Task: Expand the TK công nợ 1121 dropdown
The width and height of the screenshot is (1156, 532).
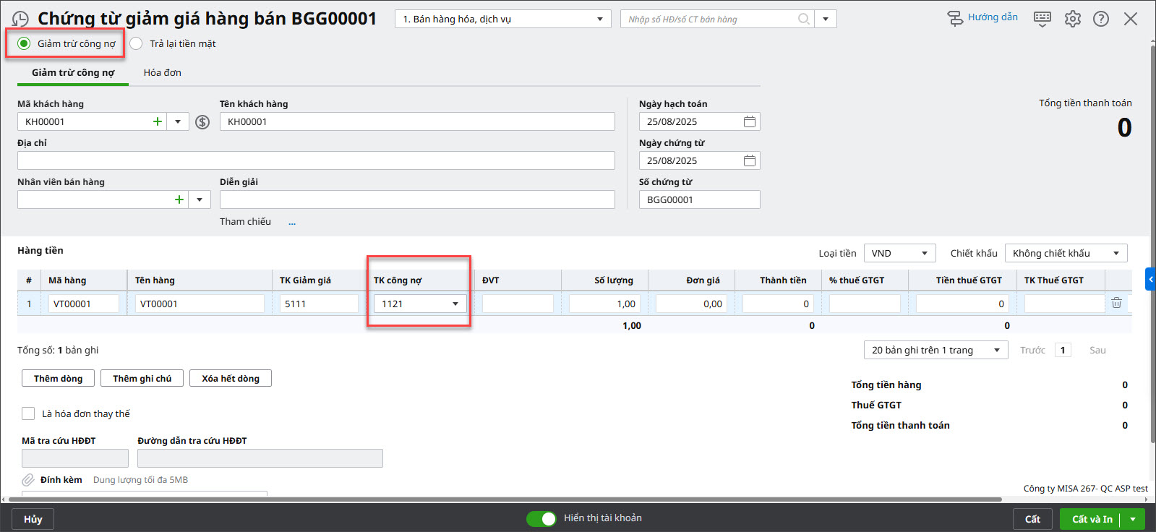Action: pyautogui.click(x=455, y=304)
